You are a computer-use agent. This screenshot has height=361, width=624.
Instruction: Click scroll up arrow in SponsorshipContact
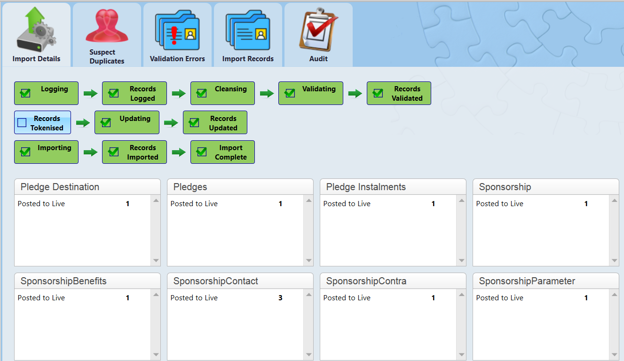click(x=309, y=295)
